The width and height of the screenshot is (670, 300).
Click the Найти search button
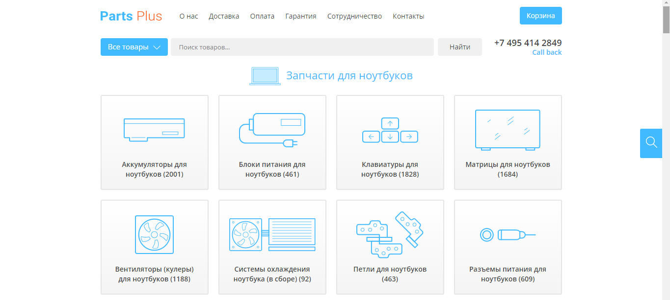tap(459, 46)
